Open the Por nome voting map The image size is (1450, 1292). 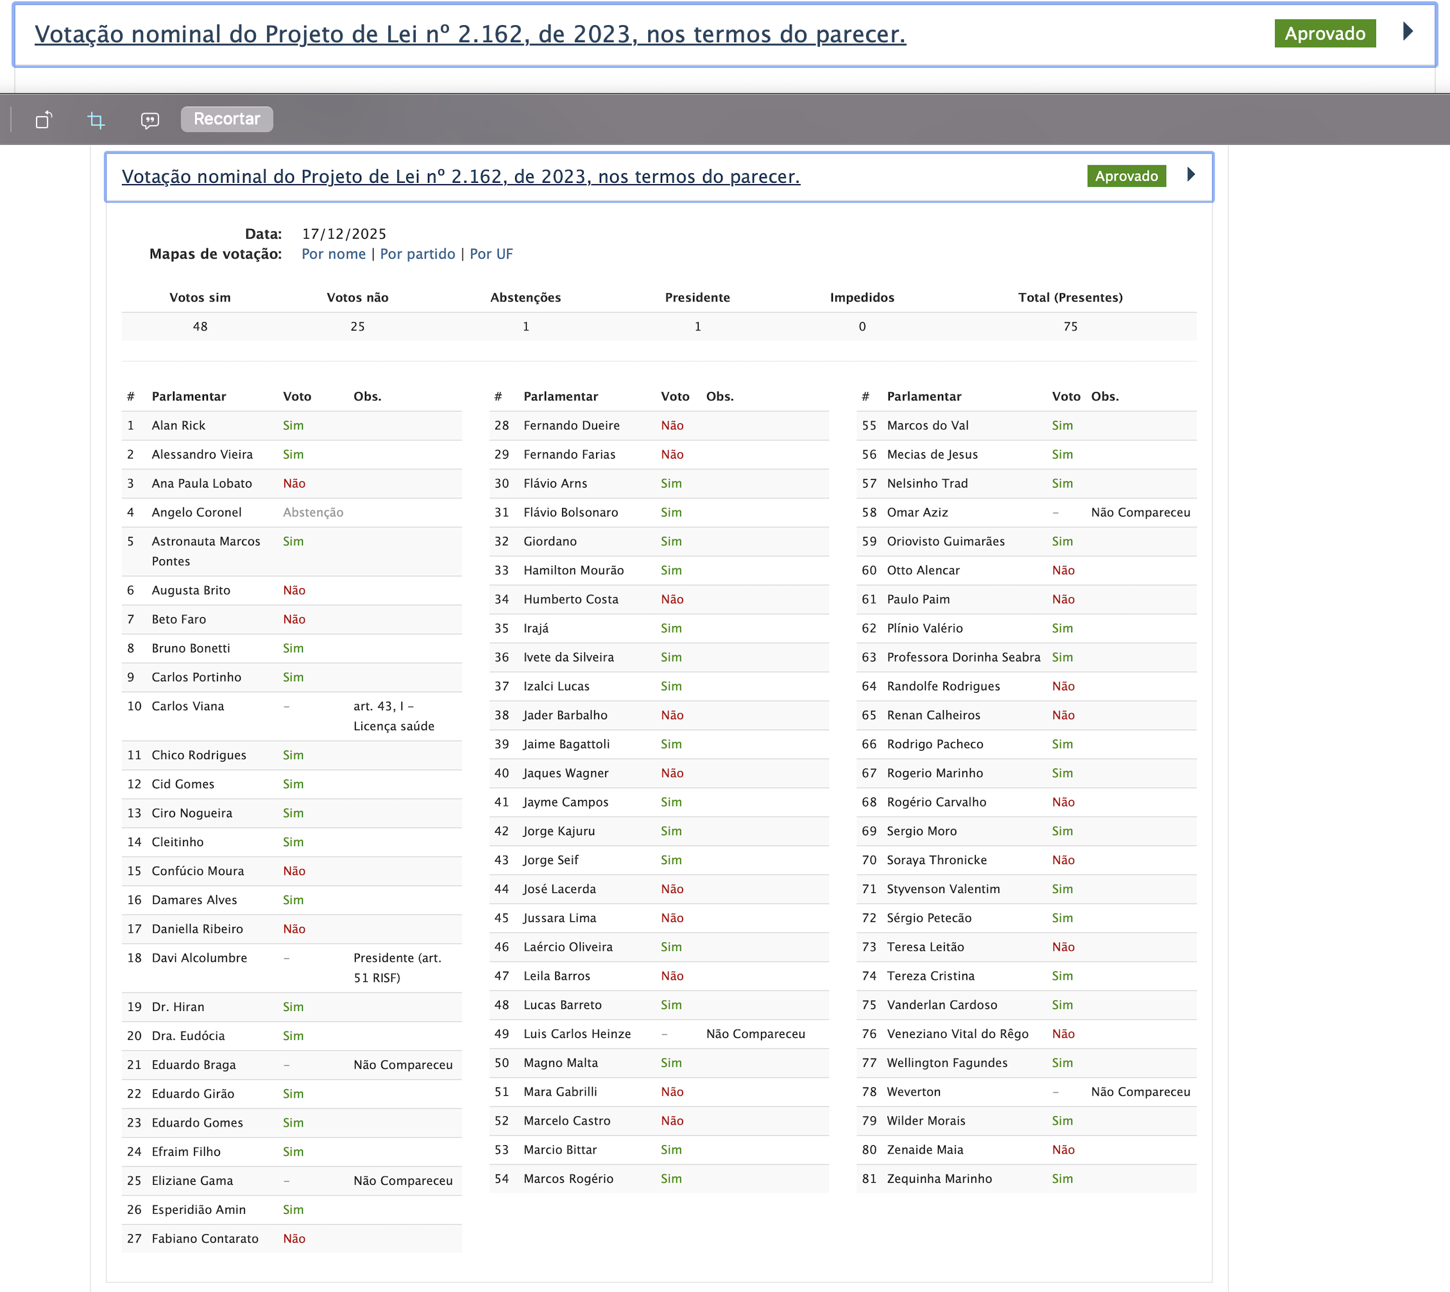click(x=334, y=254)
